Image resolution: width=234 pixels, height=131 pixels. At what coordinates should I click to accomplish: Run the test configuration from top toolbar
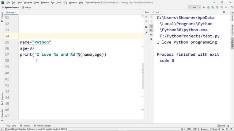pyautogui.click(x=204, y=7)
